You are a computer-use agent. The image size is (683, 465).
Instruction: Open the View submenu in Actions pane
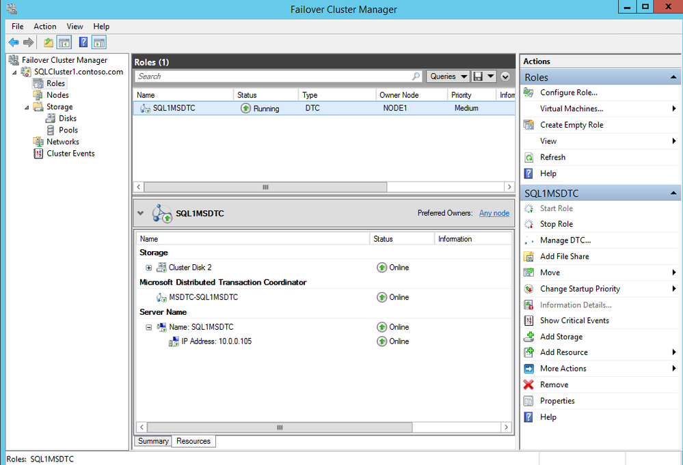pyautogui.click(x=600, y=141)
